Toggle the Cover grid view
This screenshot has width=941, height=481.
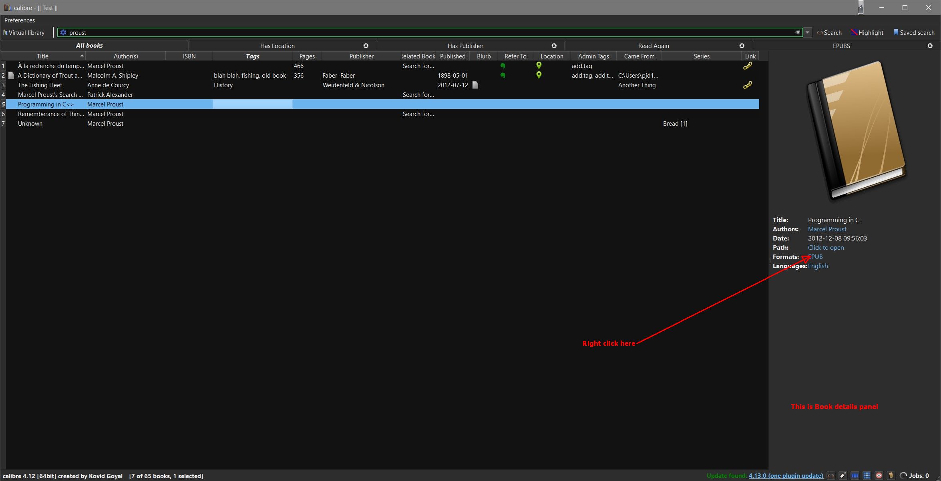(867, 475)
